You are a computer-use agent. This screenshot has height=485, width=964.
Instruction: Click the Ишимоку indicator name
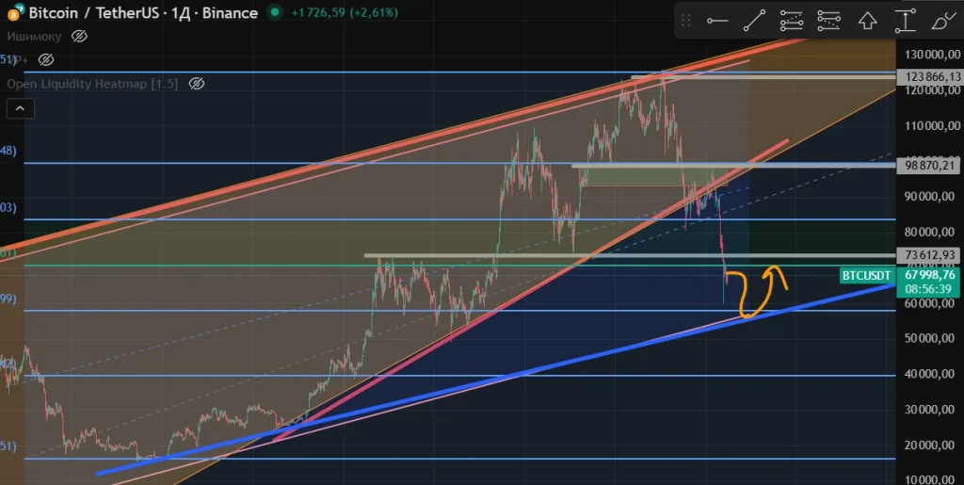tap(35, 37)
